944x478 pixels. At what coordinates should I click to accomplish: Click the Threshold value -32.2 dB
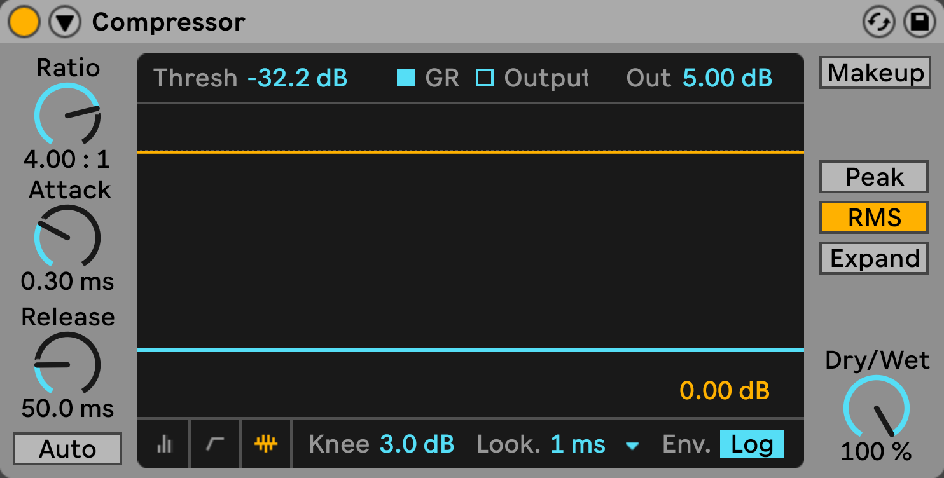coord(298,78)
